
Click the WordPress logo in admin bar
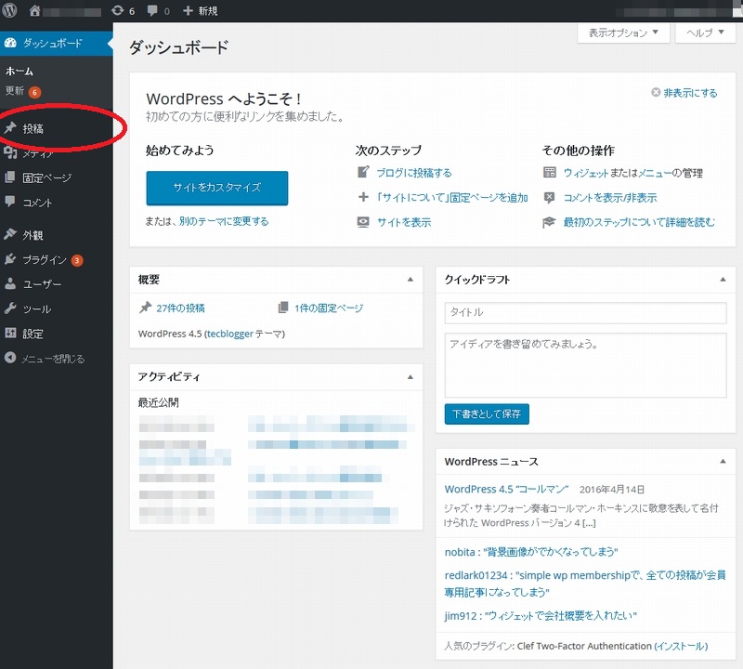9,10
